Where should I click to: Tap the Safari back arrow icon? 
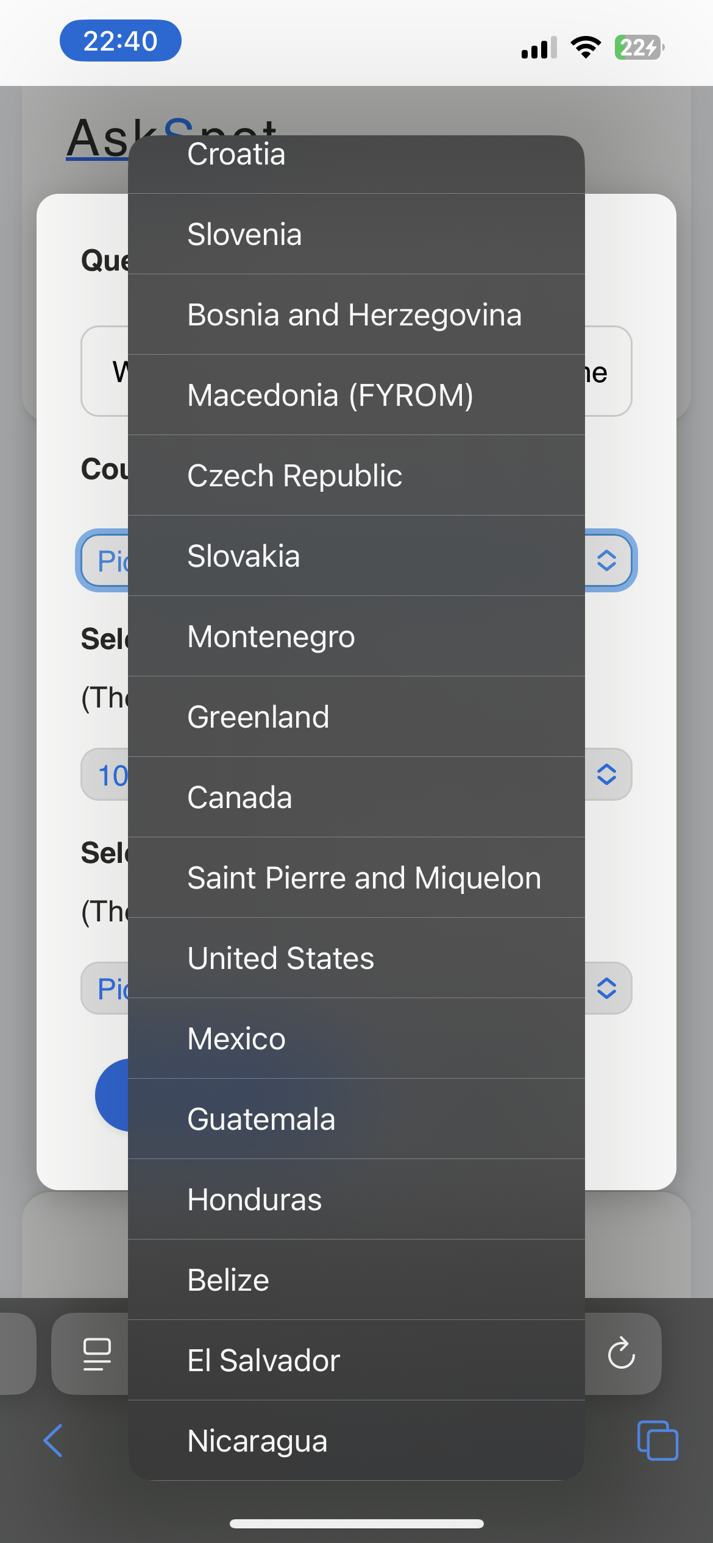tap(53, 1441)
